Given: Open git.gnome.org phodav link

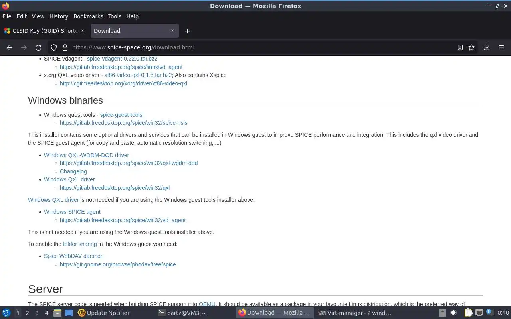Looking at the screenshot, I should (x=118, y=264).
